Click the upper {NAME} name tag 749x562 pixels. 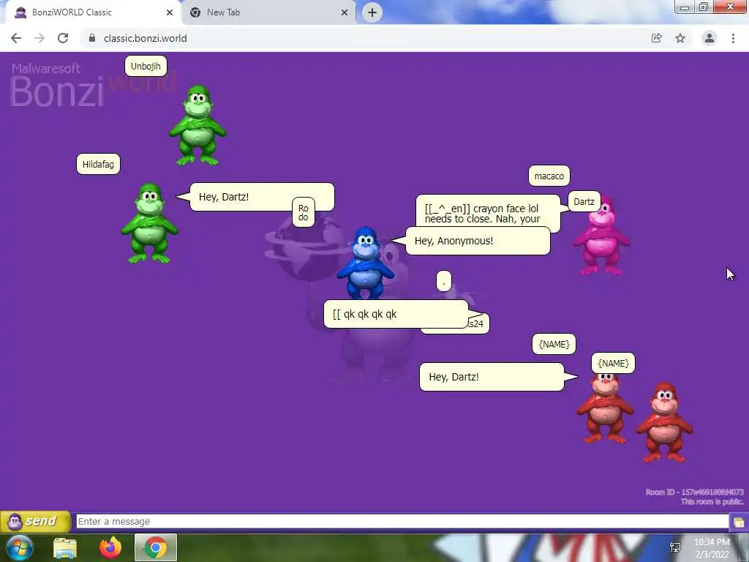point(554,344)
